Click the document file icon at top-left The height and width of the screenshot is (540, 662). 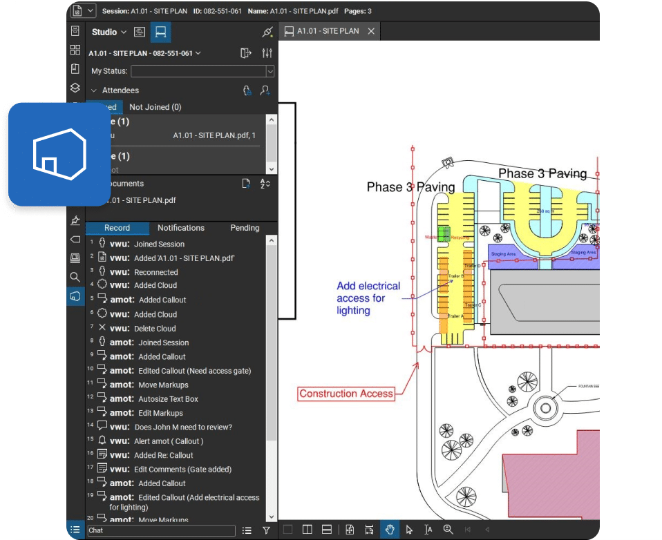click(77, 11)
